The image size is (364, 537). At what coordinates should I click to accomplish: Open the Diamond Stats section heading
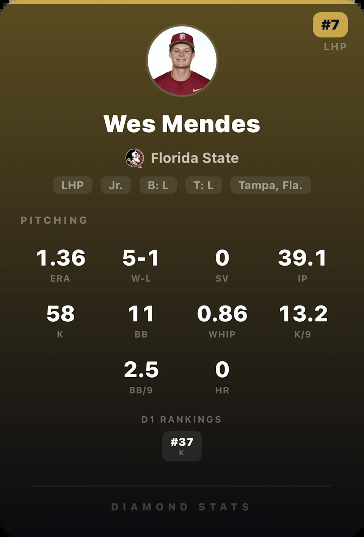tap(181, 507)
